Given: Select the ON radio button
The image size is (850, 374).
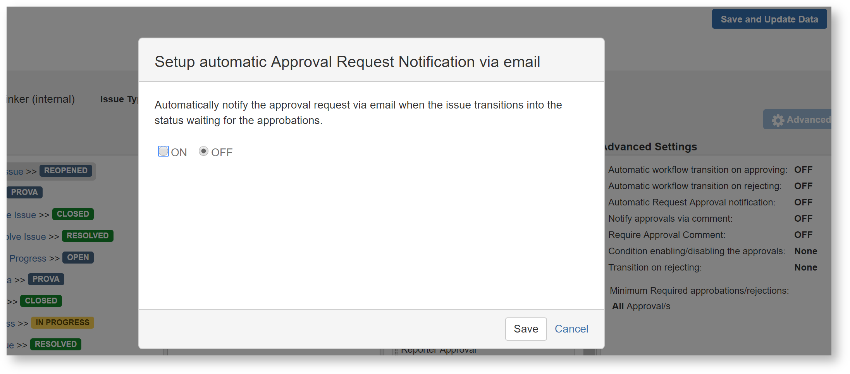Looking at the screenshot, I should (x=163, y=151).
